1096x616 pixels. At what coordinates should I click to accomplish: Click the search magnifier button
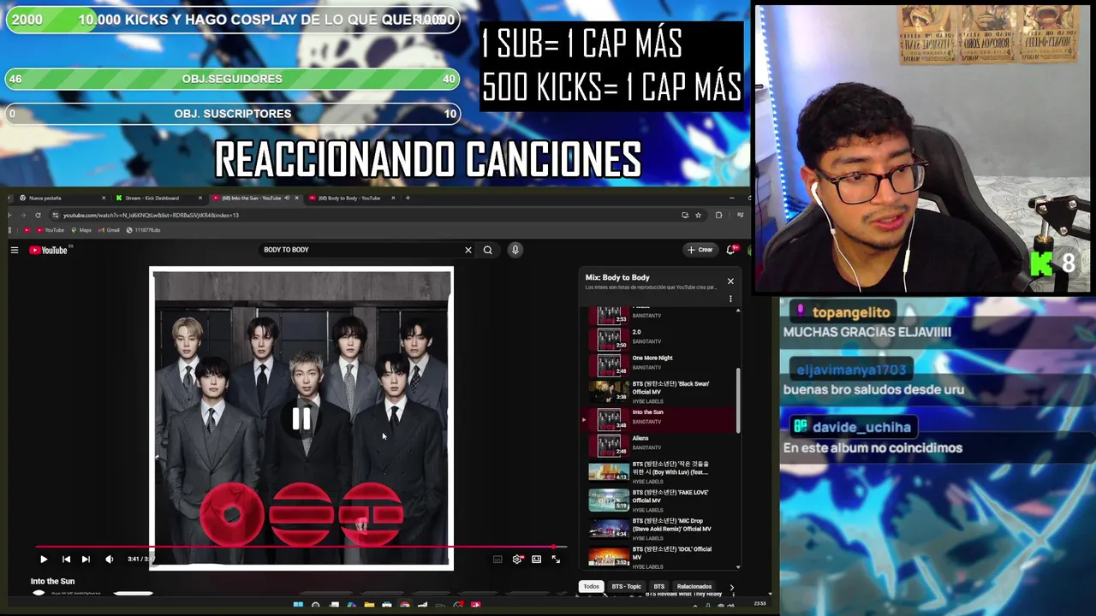[488, 250]
